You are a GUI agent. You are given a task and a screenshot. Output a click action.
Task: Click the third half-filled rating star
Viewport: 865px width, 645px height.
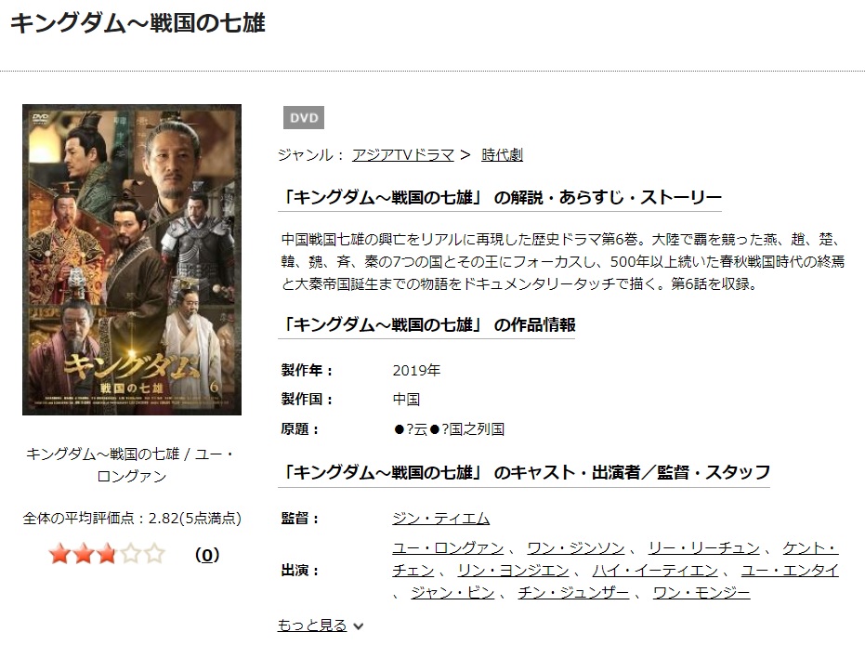click(107, 553)
